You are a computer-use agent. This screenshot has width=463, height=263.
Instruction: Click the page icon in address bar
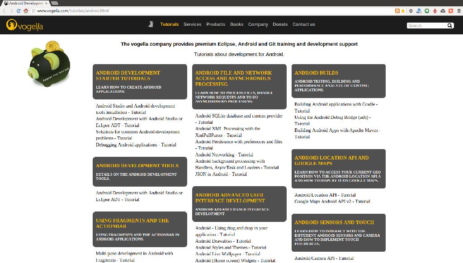[33, 11]
